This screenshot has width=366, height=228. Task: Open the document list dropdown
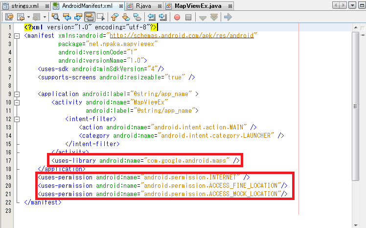click(x=352, y=5)
